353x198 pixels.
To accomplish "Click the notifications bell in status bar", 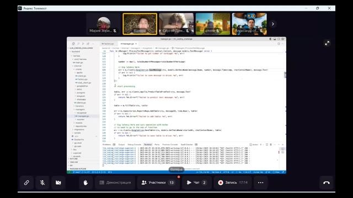I will point(283,172).
